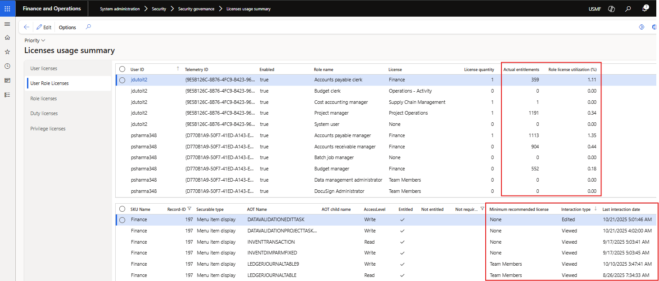This screenshot has height=281, width=659.
Task: Expand the Priority view dropdown
Action: (35, 40)
